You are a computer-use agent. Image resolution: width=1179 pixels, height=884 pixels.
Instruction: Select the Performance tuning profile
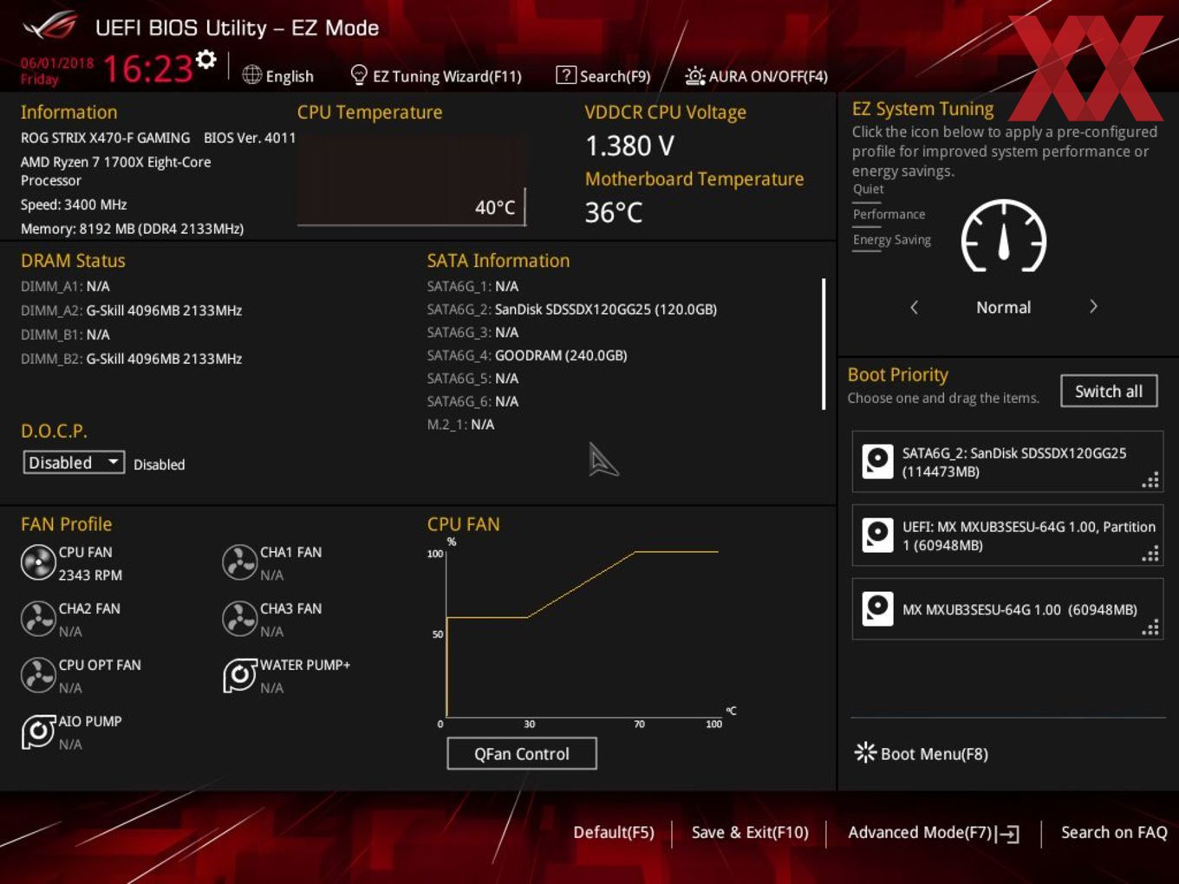coord(889,214)
